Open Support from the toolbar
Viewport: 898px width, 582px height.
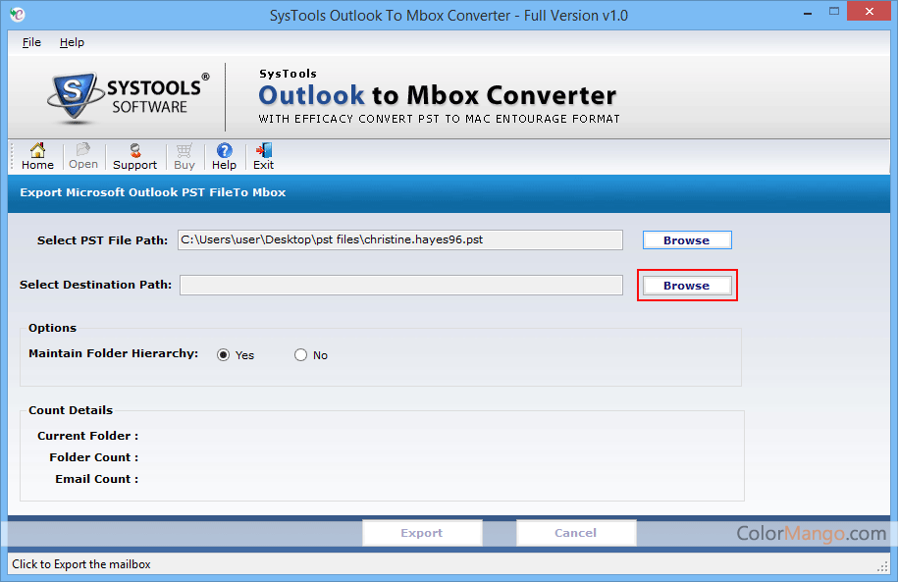pos(134,156)
